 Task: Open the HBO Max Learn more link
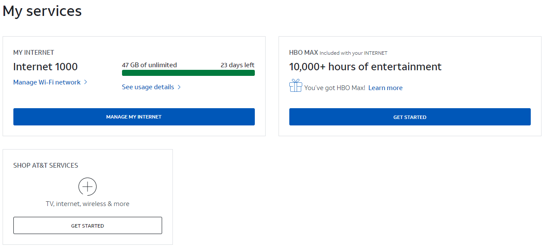(385, 88)
